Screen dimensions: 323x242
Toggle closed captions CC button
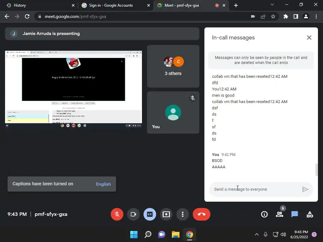[x=150, y=214]
